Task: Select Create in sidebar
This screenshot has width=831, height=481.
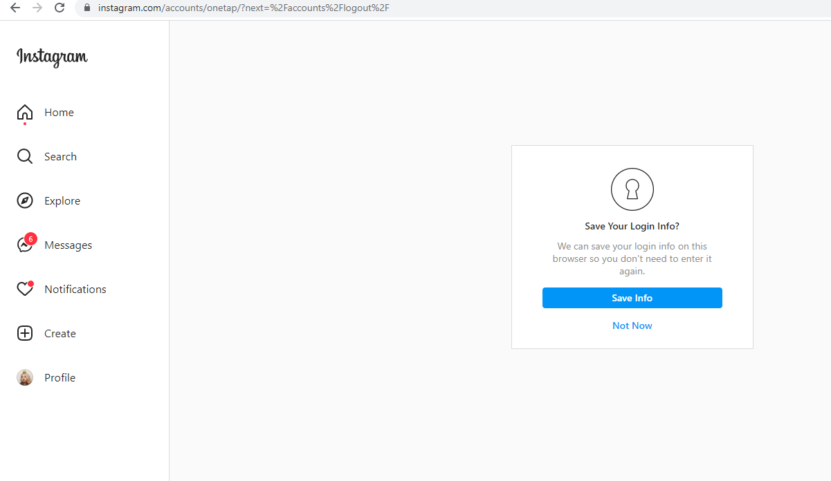Action: pyautogui.click(x=60, y=334)
